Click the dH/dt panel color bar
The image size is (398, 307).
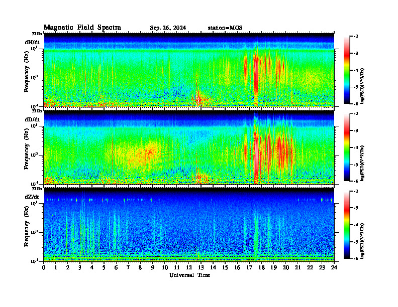click(347, 70)
